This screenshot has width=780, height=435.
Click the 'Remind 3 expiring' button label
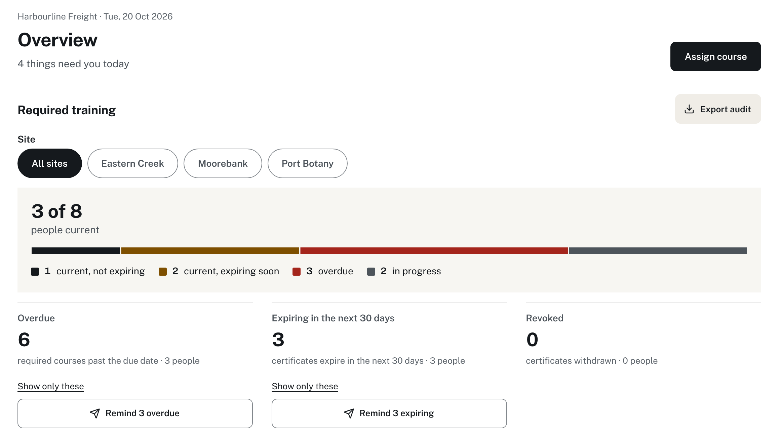(397, 413)
